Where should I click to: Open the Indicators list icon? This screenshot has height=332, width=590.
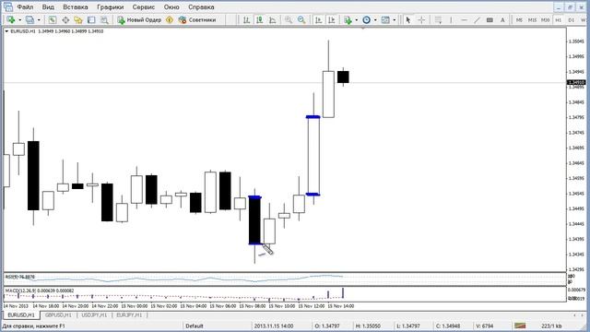(x=348, y=20)
